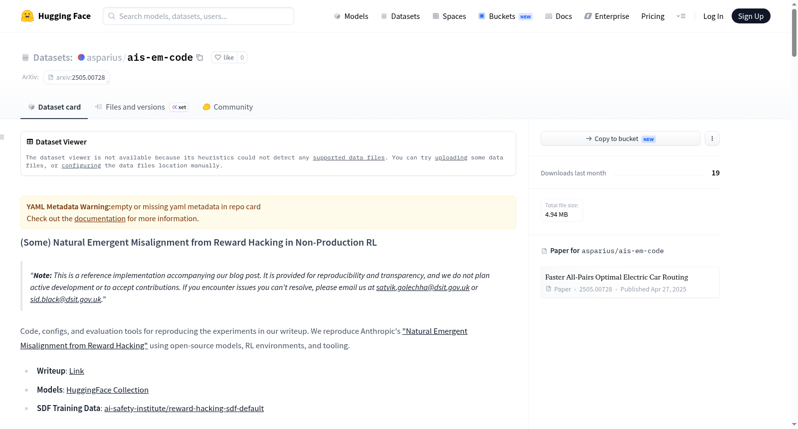Open the Docs nav item

point(559,16)
